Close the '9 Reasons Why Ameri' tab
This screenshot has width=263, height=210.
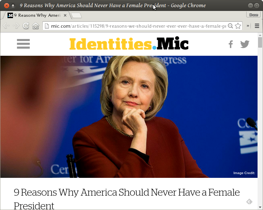coord(65,15)
